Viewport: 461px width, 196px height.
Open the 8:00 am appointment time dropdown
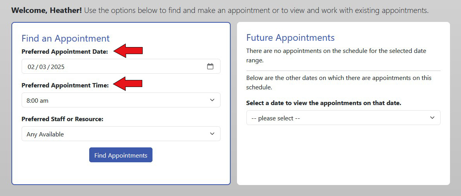click(x=121, y=100)
